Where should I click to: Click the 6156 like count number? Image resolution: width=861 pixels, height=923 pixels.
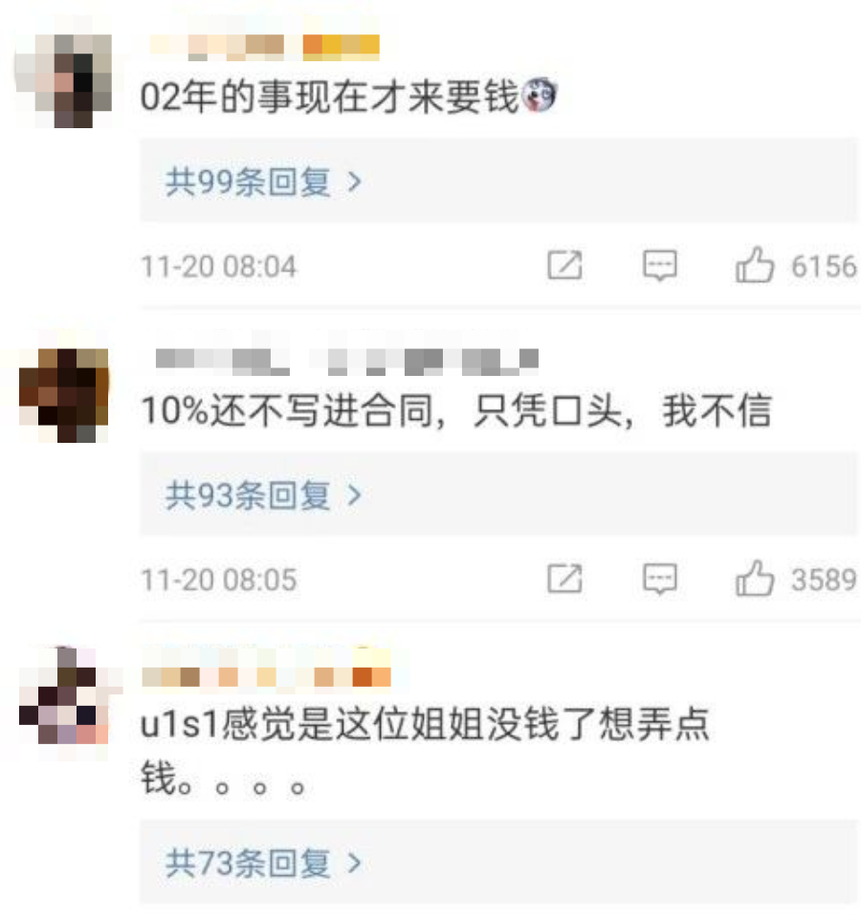[x=824, y=266]
